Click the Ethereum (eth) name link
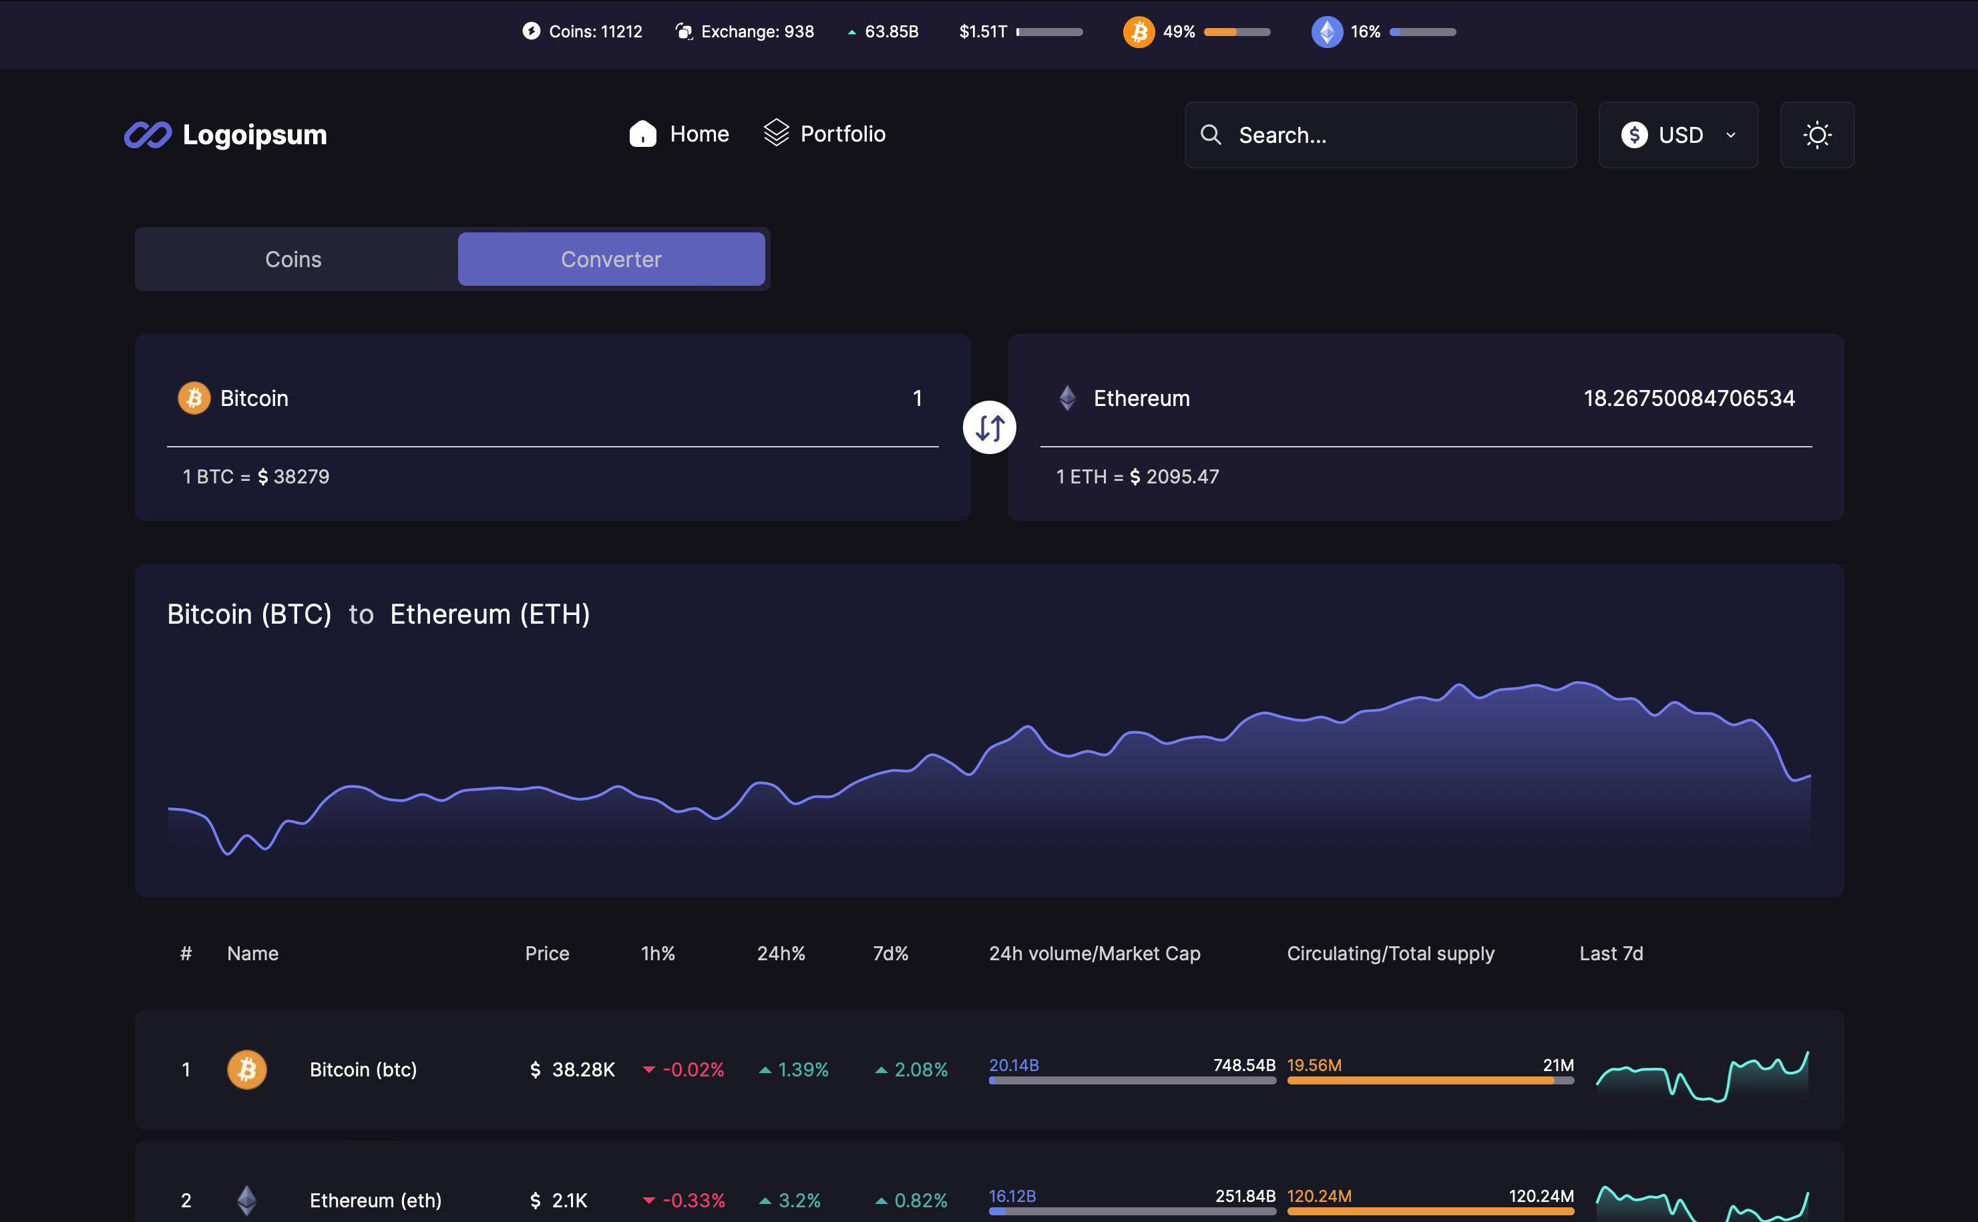This screenshot has height=1222, width=1978. (376, 1199)
